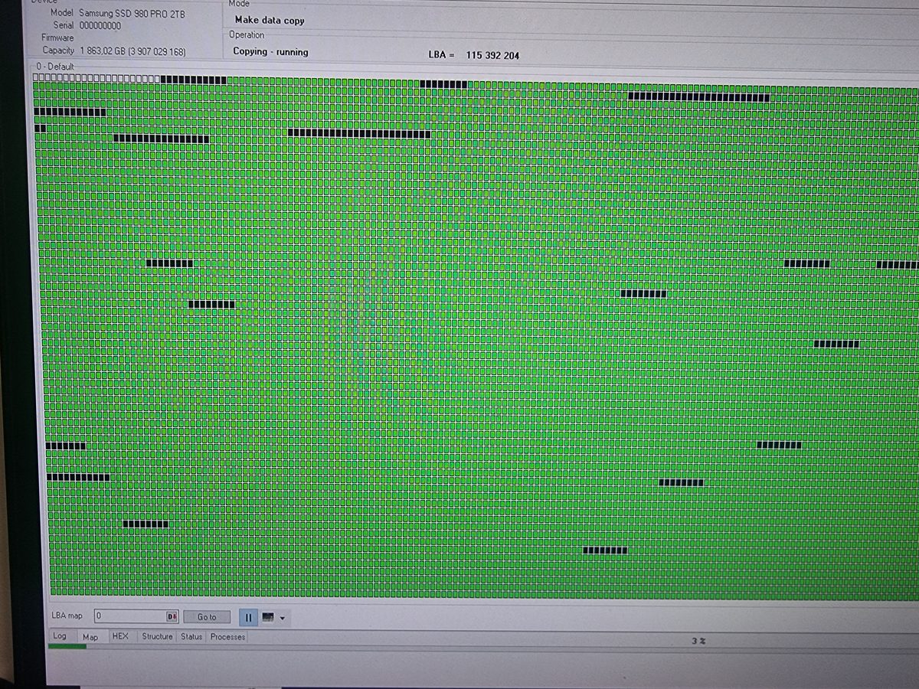The image size is (919, 689).
Task: Switch to the Log tab
Action: point(60,636)
